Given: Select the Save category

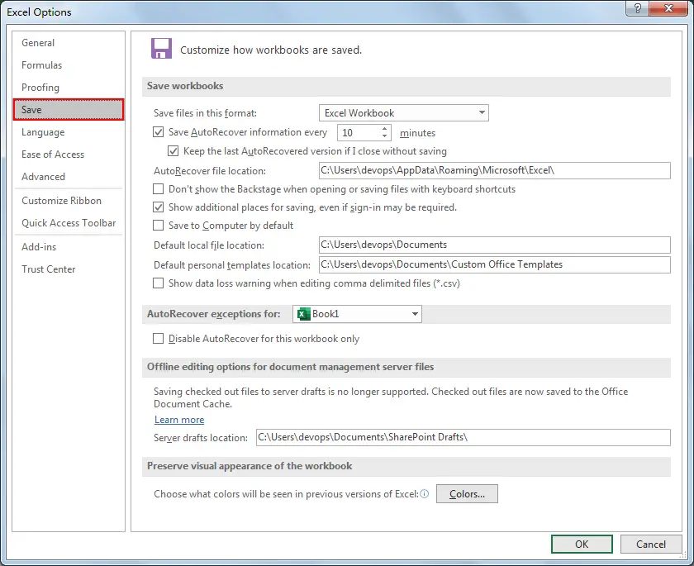Looking at the screenshot, I should pos(69,110).
